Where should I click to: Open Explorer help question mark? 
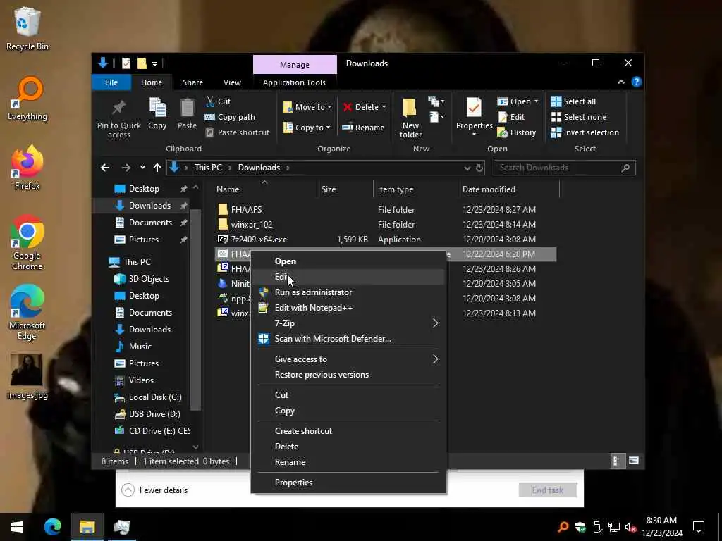coord(637,82)
